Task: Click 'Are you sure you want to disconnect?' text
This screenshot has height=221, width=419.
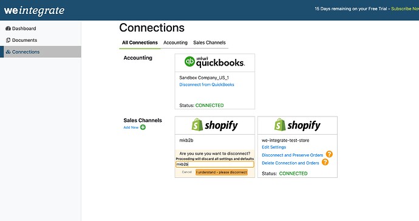Action: [215, 154]
